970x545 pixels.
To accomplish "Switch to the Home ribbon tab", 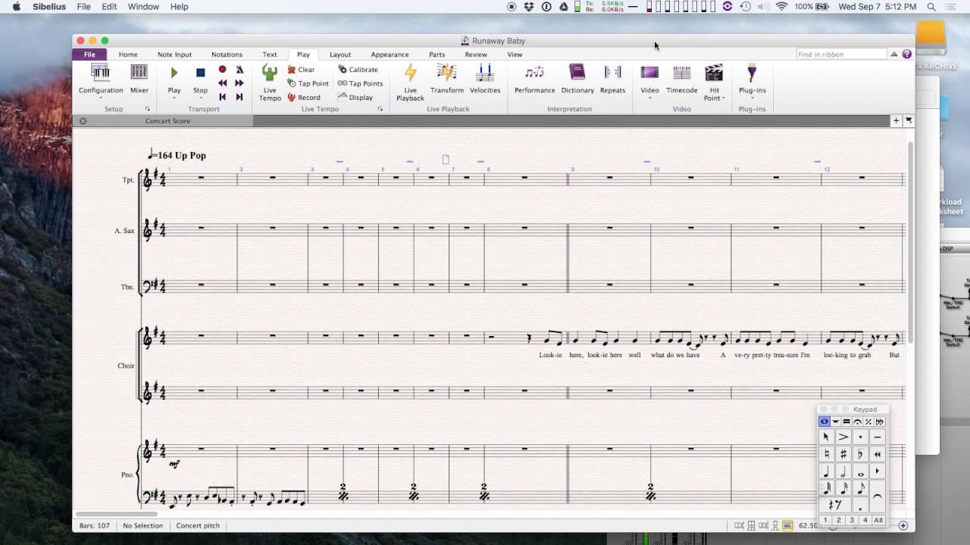I will [128, 54].
